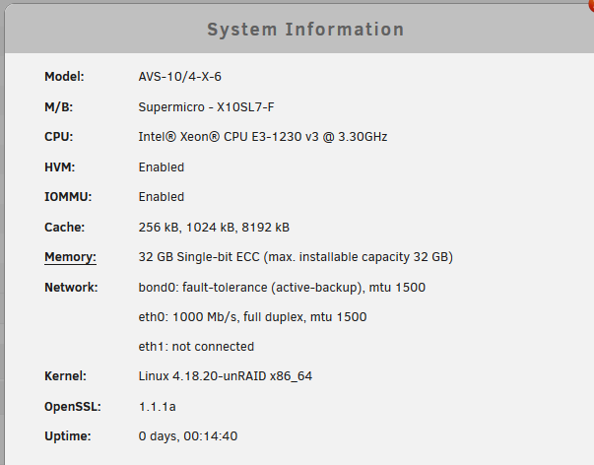Click the eth1 not connected line
The image size is (594, 465).
tap(196, 347)
